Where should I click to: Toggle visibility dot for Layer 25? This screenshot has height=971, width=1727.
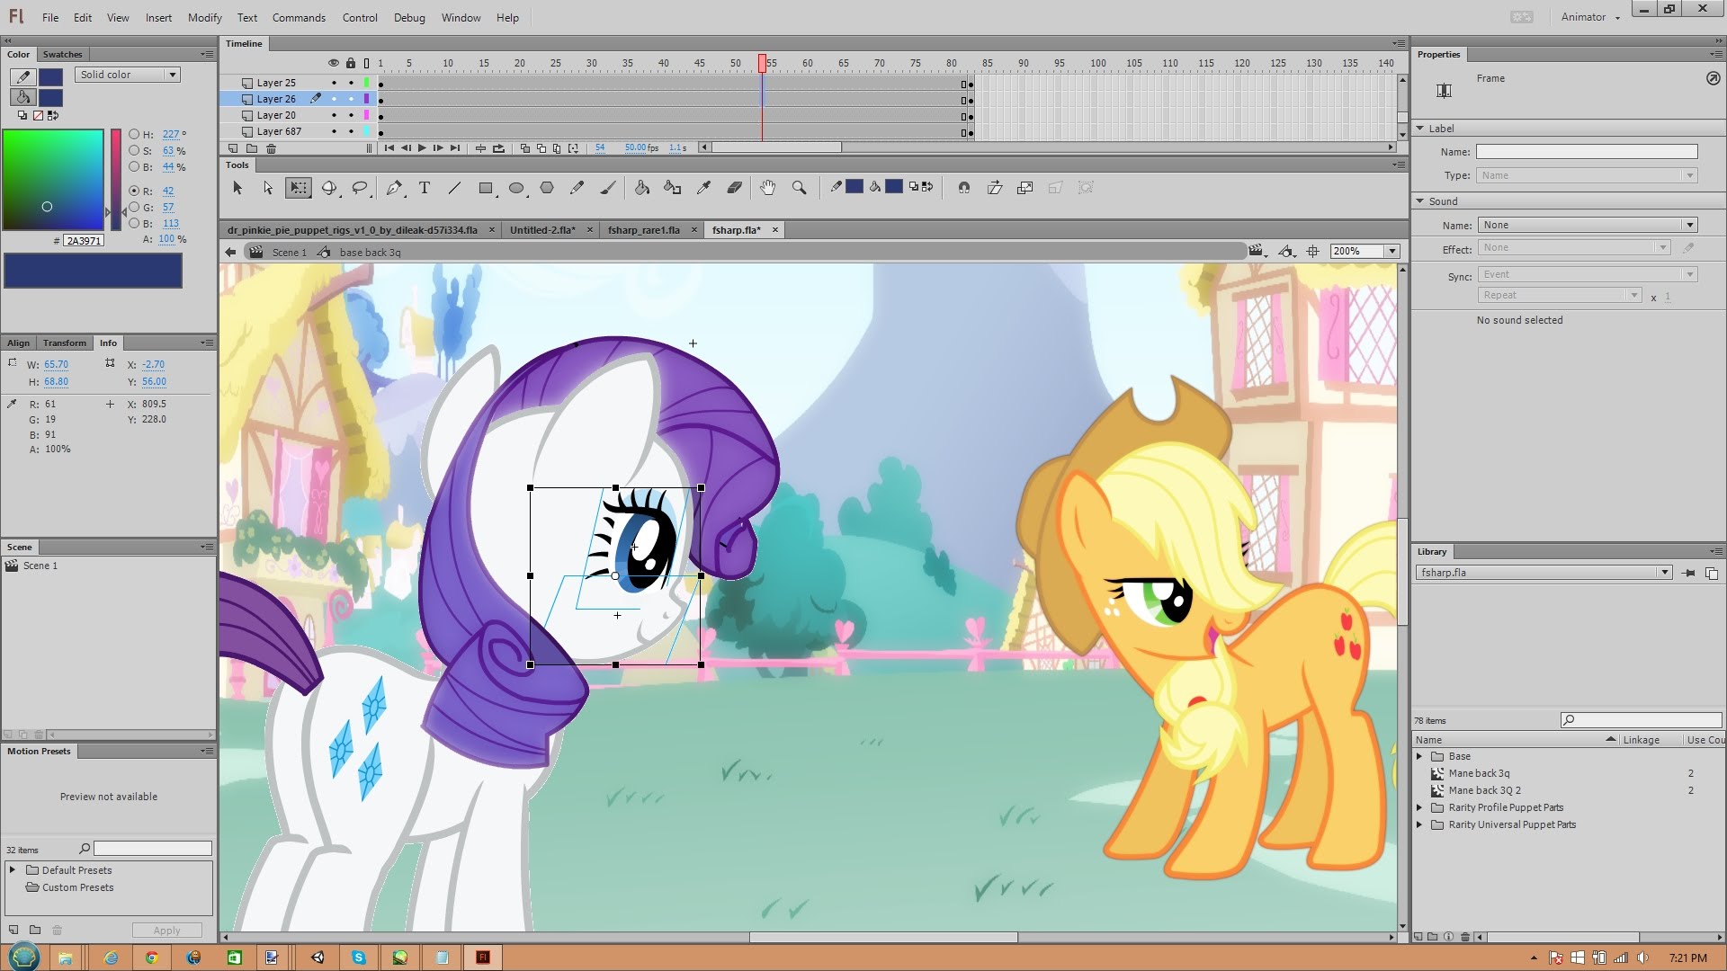coord(334,83)
